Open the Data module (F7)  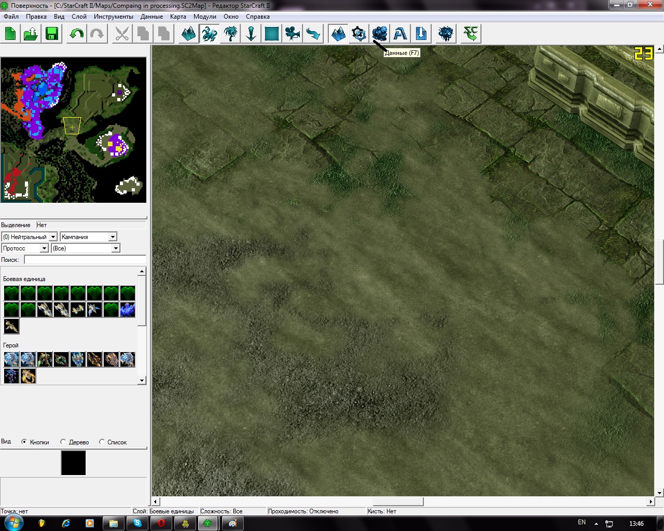(x=379, y=34)
